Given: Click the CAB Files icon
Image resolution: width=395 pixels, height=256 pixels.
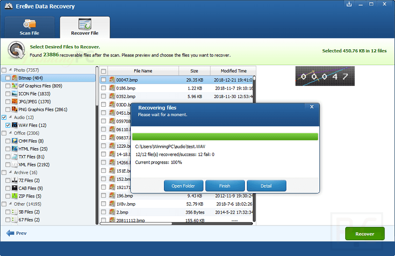Looking at the screenshot, I should coord(15,188).
